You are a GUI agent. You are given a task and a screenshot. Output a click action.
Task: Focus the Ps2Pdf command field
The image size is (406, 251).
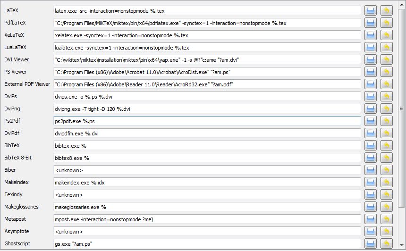tap(207, 121)
